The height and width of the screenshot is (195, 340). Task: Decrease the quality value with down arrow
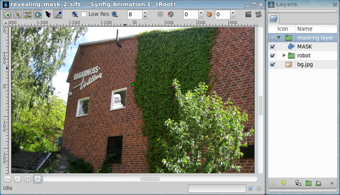tap(145, 17)
